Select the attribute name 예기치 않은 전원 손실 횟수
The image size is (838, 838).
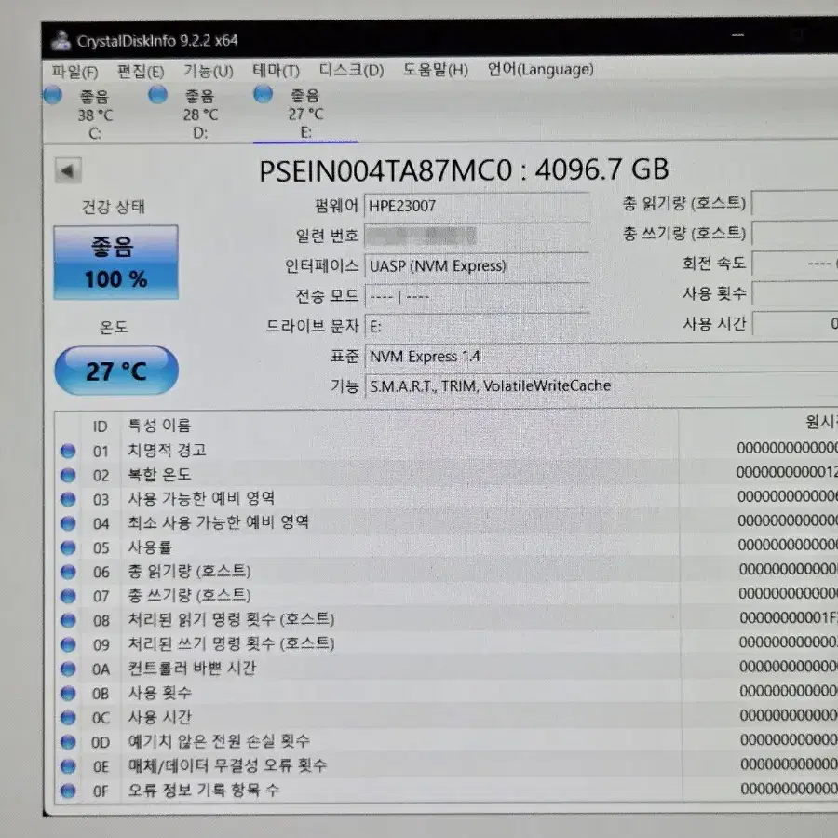click(x=219, y=741)
